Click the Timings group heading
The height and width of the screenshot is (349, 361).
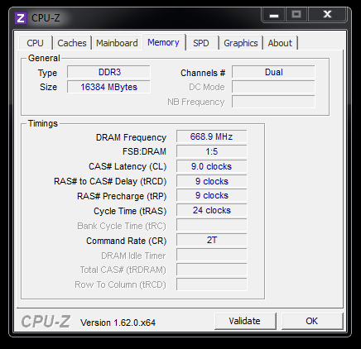[43, 123]
